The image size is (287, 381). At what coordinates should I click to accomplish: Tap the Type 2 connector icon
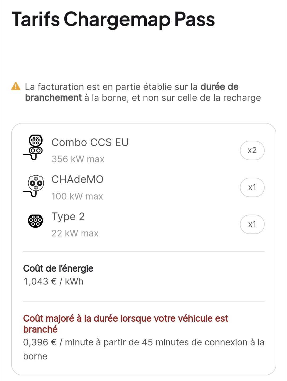click(35, 221)
